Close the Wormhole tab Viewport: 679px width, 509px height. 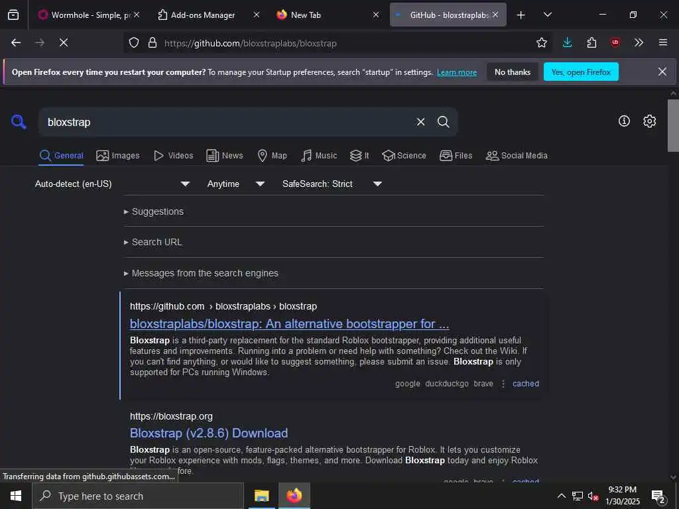[137, 15]
